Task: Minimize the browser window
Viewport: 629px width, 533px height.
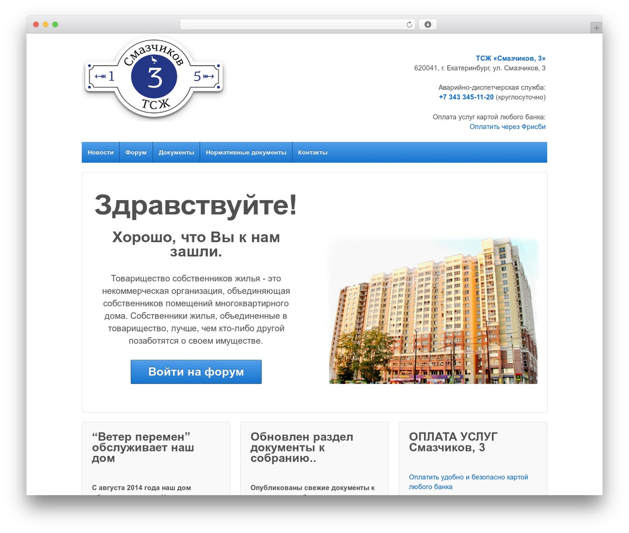Action: point(46,25)
